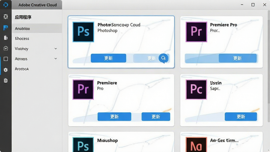
Task: Select the square frame sidebar icon
Action: click(6, 59)
